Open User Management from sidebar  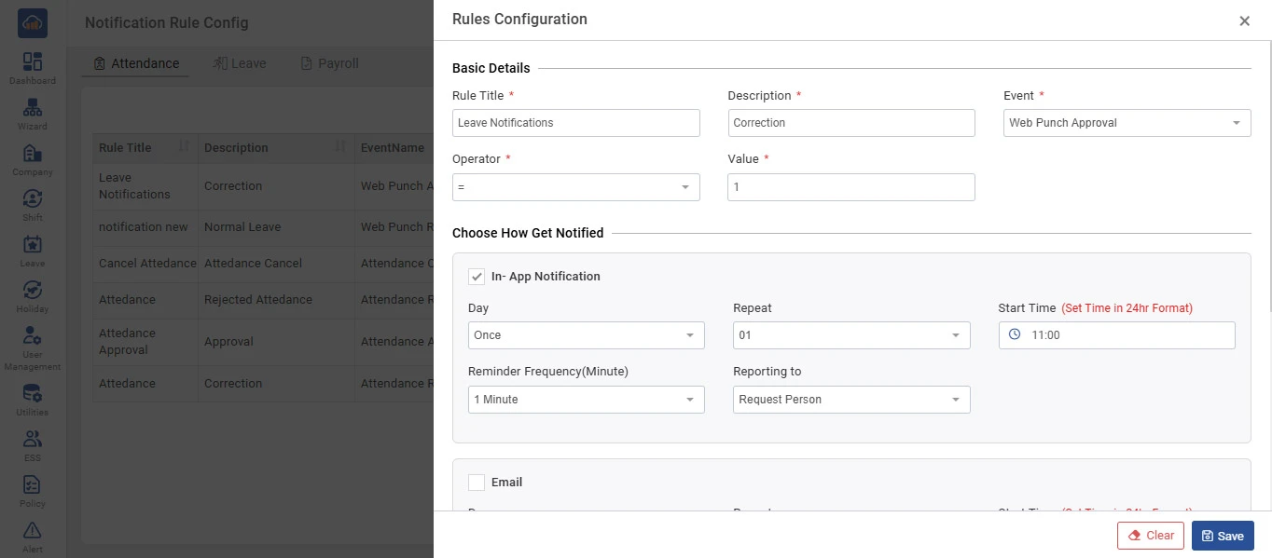tap(33, 336)
